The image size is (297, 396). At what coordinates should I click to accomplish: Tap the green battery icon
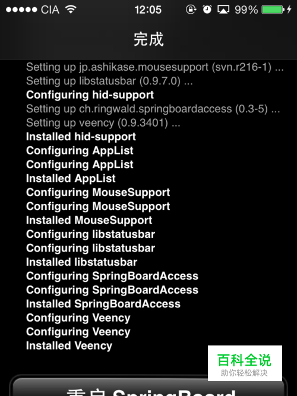pos(273,10)
